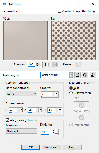The width and height of the screenshot is (99, 153).
Task: Click the Help button
Action: pyautogui.click(x=72, y=147)
